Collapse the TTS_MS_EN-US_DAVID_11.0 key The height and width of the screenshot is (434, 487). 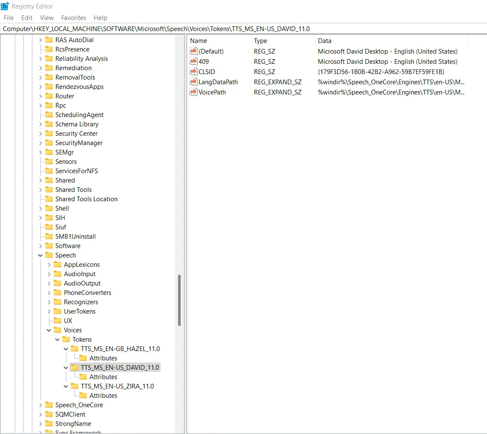pyautogui.click(x=66, y=367)
